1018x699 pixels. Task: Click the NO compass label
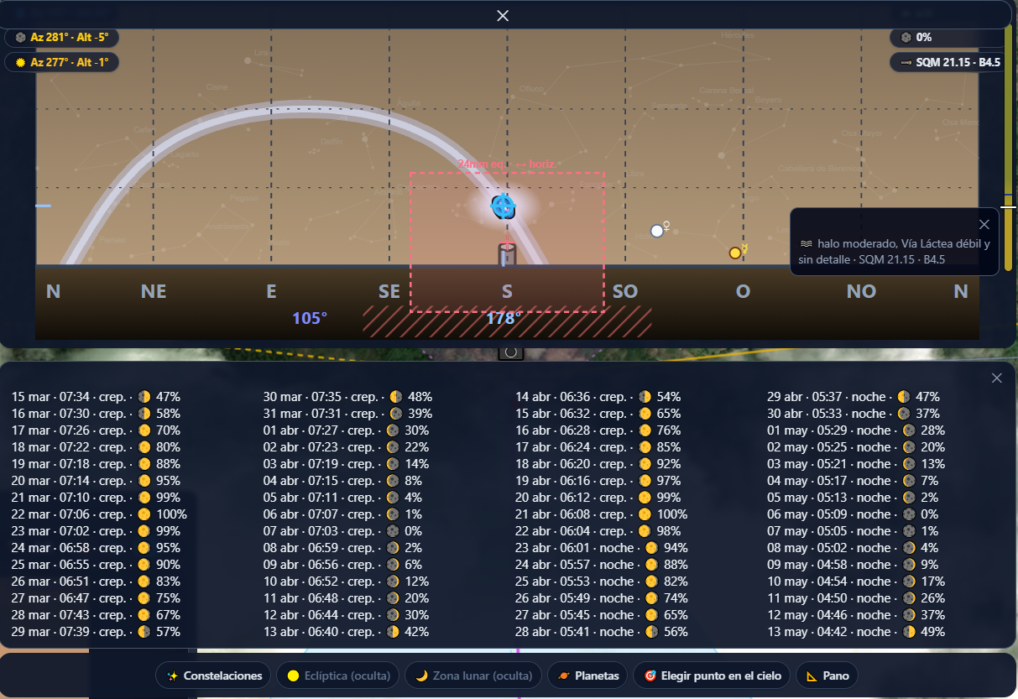click(x=861, y=291)
